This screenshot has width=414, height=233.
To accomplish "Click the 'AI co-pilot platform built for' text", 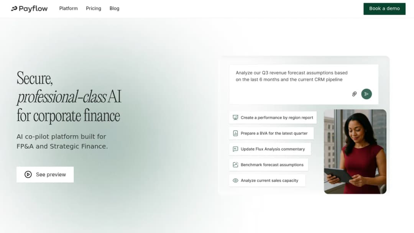I will click(x=61, y=137).
